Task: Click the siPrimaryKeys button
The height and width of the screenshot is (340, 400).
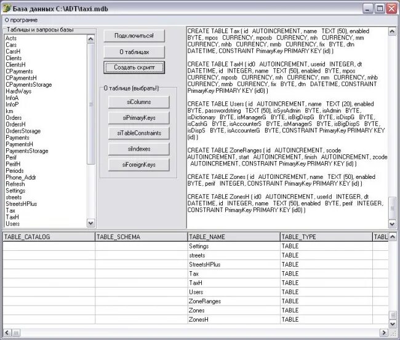Action: pos(139,118)
